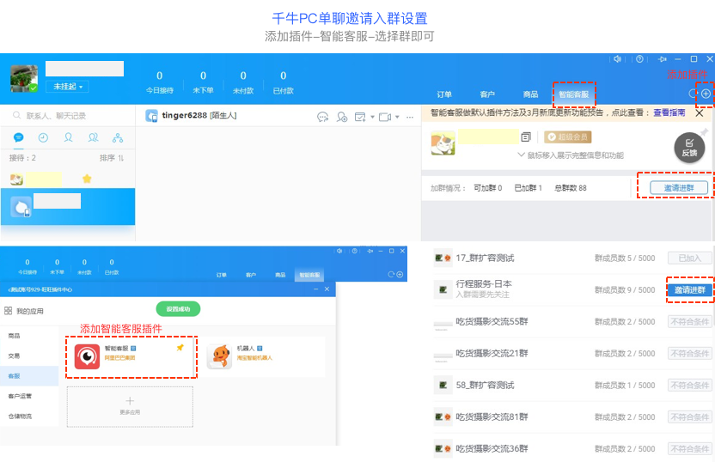Expand customer info chevron 鼠标移入展示完整信息

[521, 155]
